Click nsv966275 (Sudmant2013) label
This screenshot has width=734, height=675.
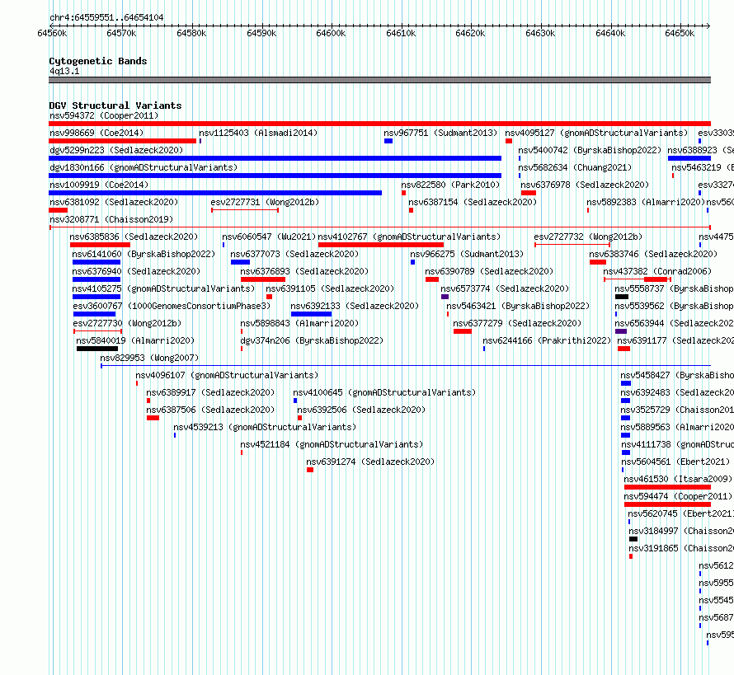(x=467, y=254)
